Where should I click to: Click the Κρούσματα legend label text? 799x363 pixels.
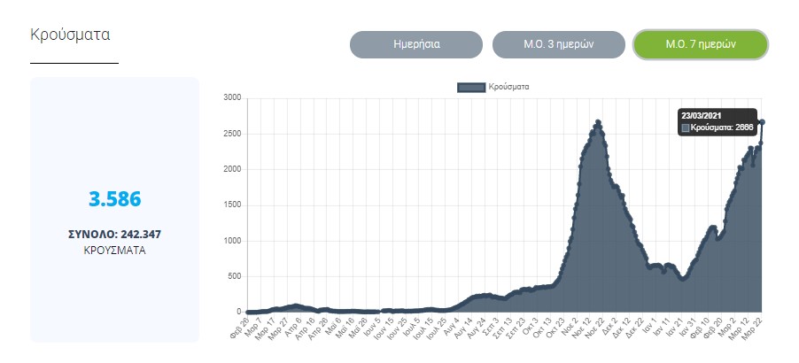coord(508,87)
